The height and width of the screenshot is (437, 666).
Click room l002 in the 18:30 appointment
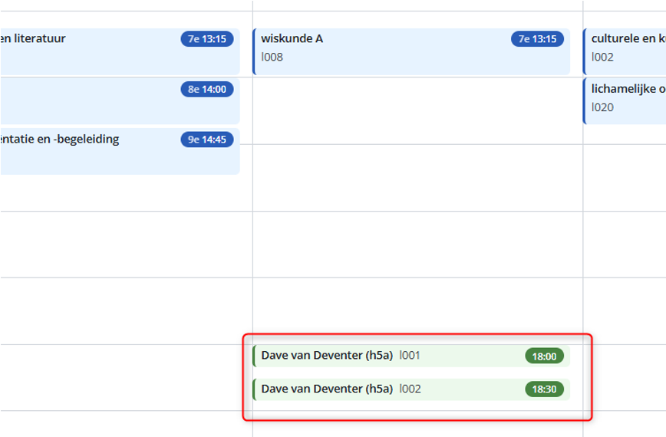(410, 389)
